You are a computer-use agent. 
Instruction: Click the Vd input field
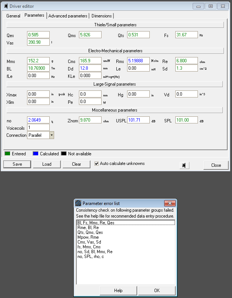186,94
